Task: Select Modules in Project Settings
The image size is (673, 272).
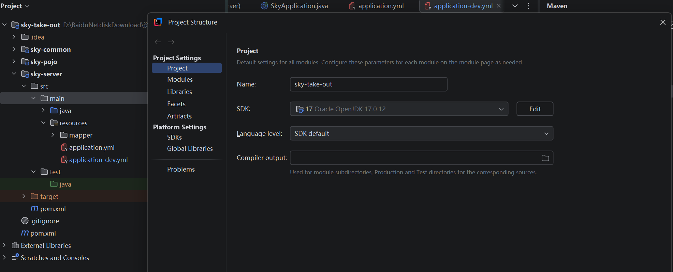Action: pyautogui.click(x=180, y=79)
